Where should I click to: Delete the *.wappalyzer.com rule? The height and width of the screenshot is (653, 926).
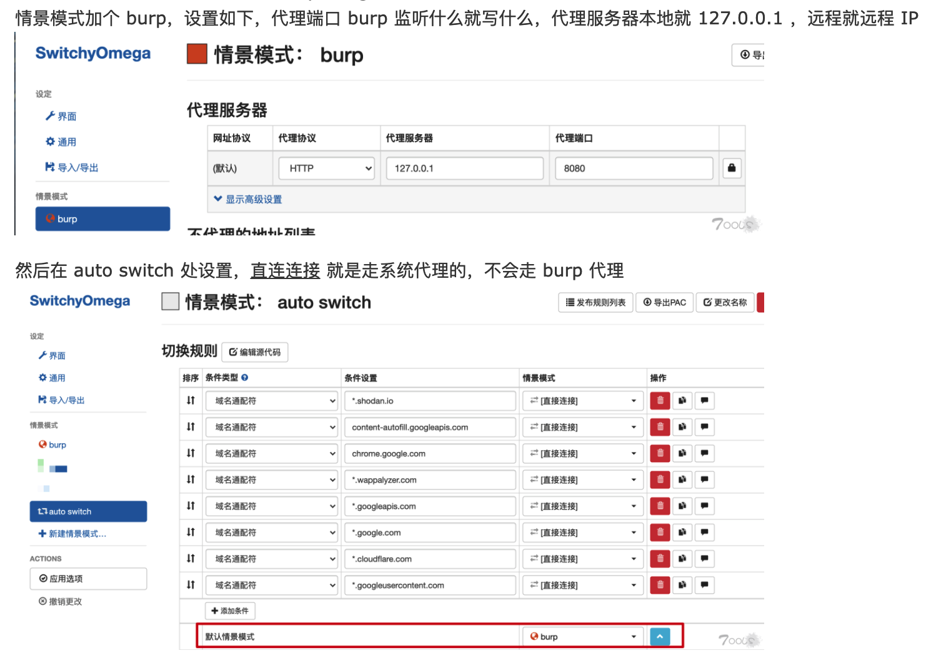pyautogui.click(x=660, y=479)
